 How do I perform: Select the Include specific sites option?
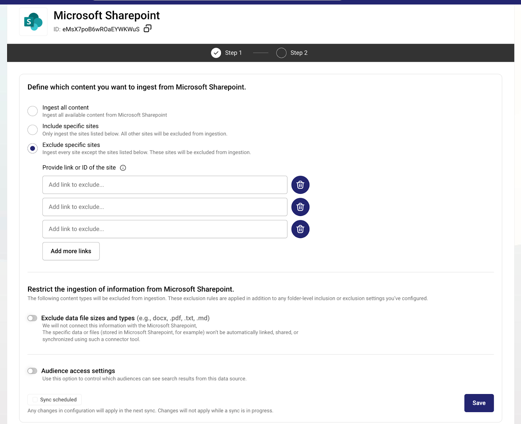[33, 130]
